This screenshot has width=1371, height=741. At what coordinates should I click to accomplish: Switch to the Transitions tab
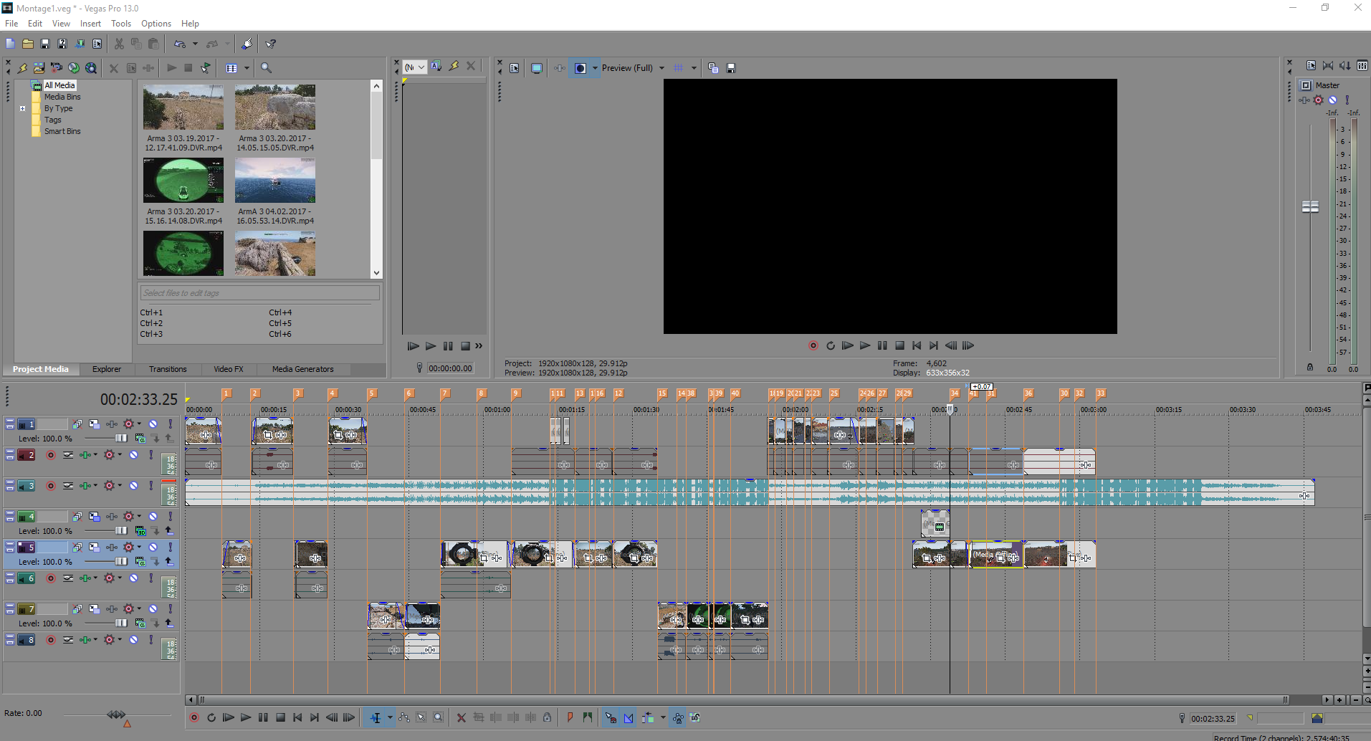(x=168, y=369)
